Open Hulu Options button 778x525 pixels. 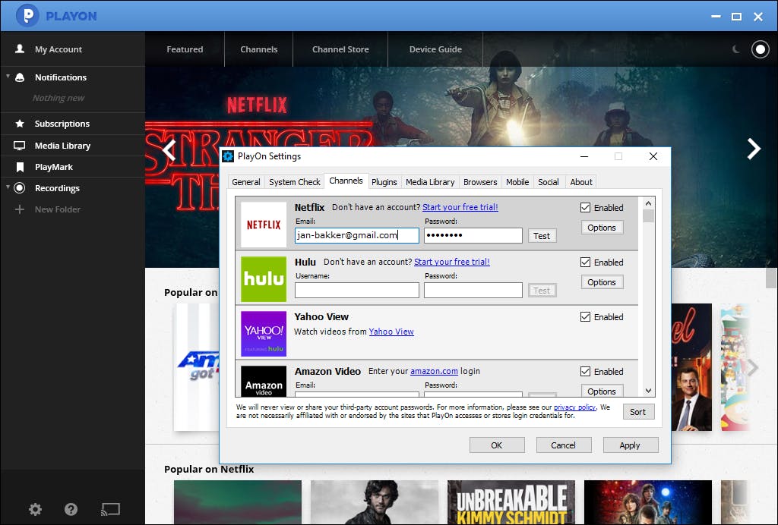tap(602, 281)
